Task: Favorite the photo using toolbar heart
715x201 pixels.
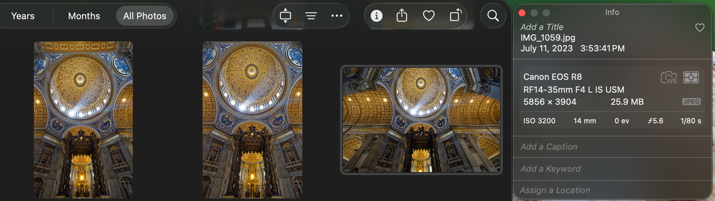Action: 428,16
